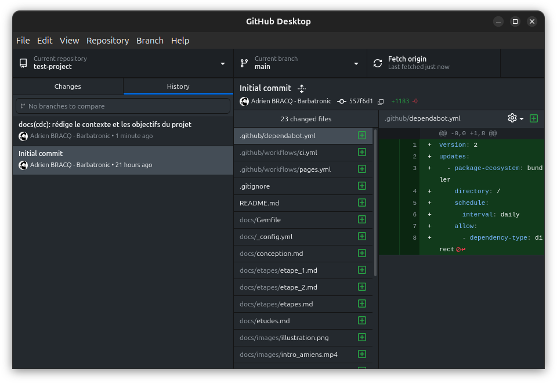This screenshot has height=383, width=557.
Task: Select the Initial commit entry
Action: tap(123, 160)
